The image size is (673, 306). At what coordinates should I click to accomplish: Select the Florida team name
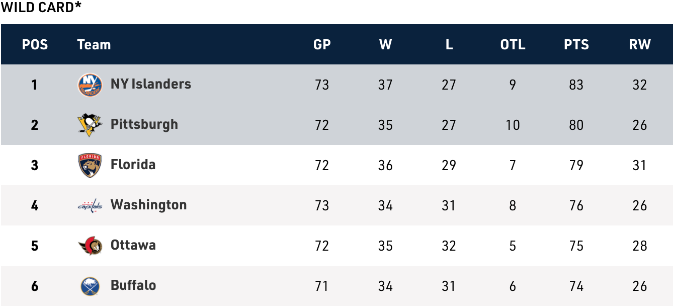(x=133, y=165)
